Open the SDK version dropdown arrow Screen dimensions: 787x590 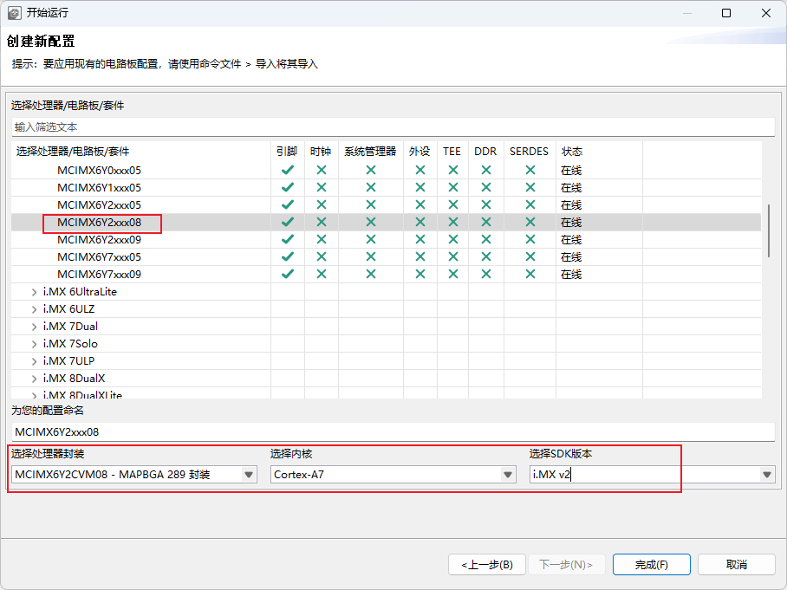pos(767,475)
